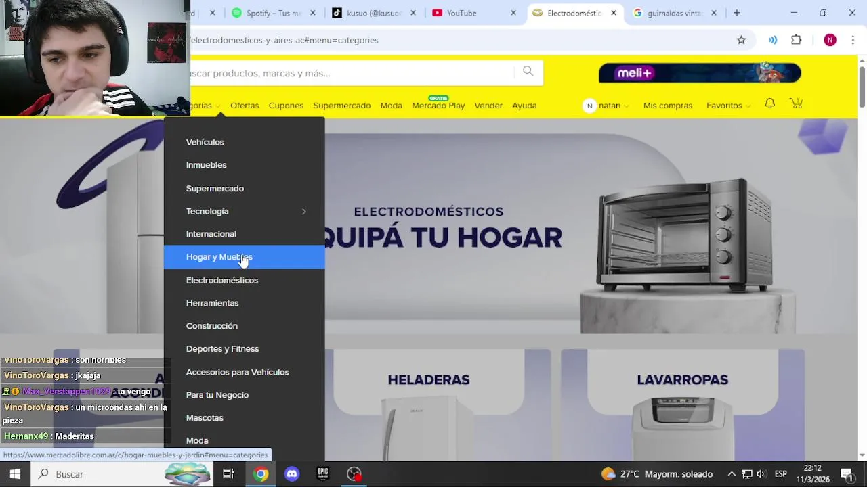
Task: Click the media audio indicator icon in toolbar
Action: pyautogui.click(x=772, y=40)
